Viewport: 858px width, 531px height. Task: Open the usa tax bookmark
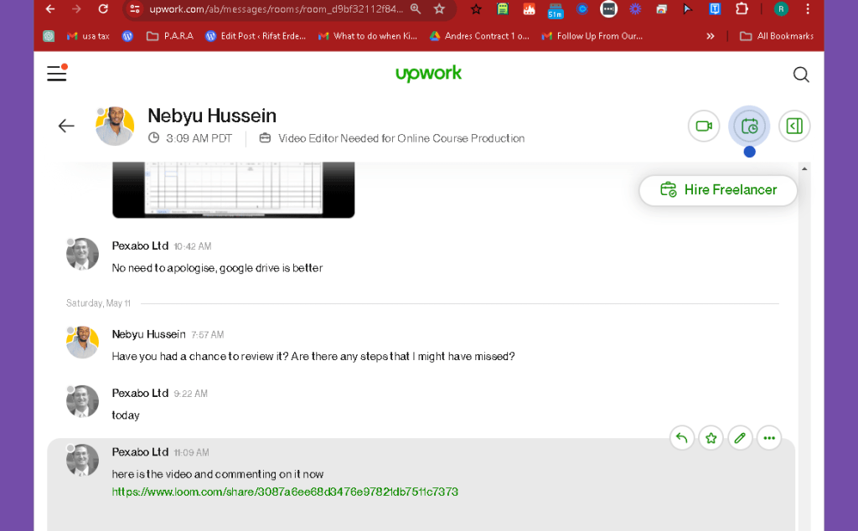(x=88, y=36)
